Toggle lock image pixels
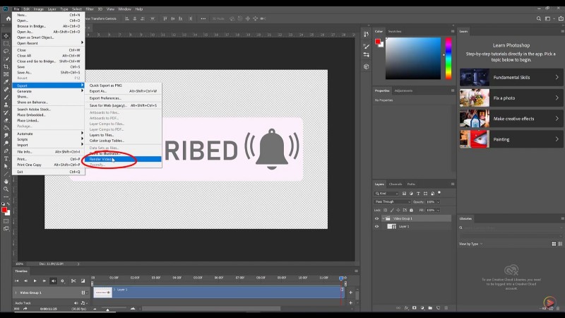The image size is (565, 318). coord(392,210)
